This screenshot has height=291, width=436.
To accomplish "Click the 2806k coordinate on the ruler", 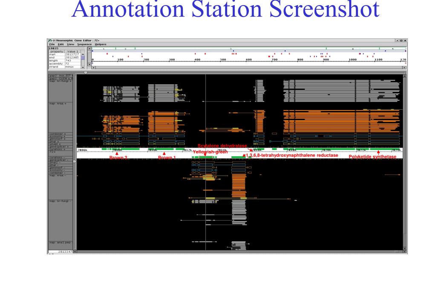I will point(82,150).
